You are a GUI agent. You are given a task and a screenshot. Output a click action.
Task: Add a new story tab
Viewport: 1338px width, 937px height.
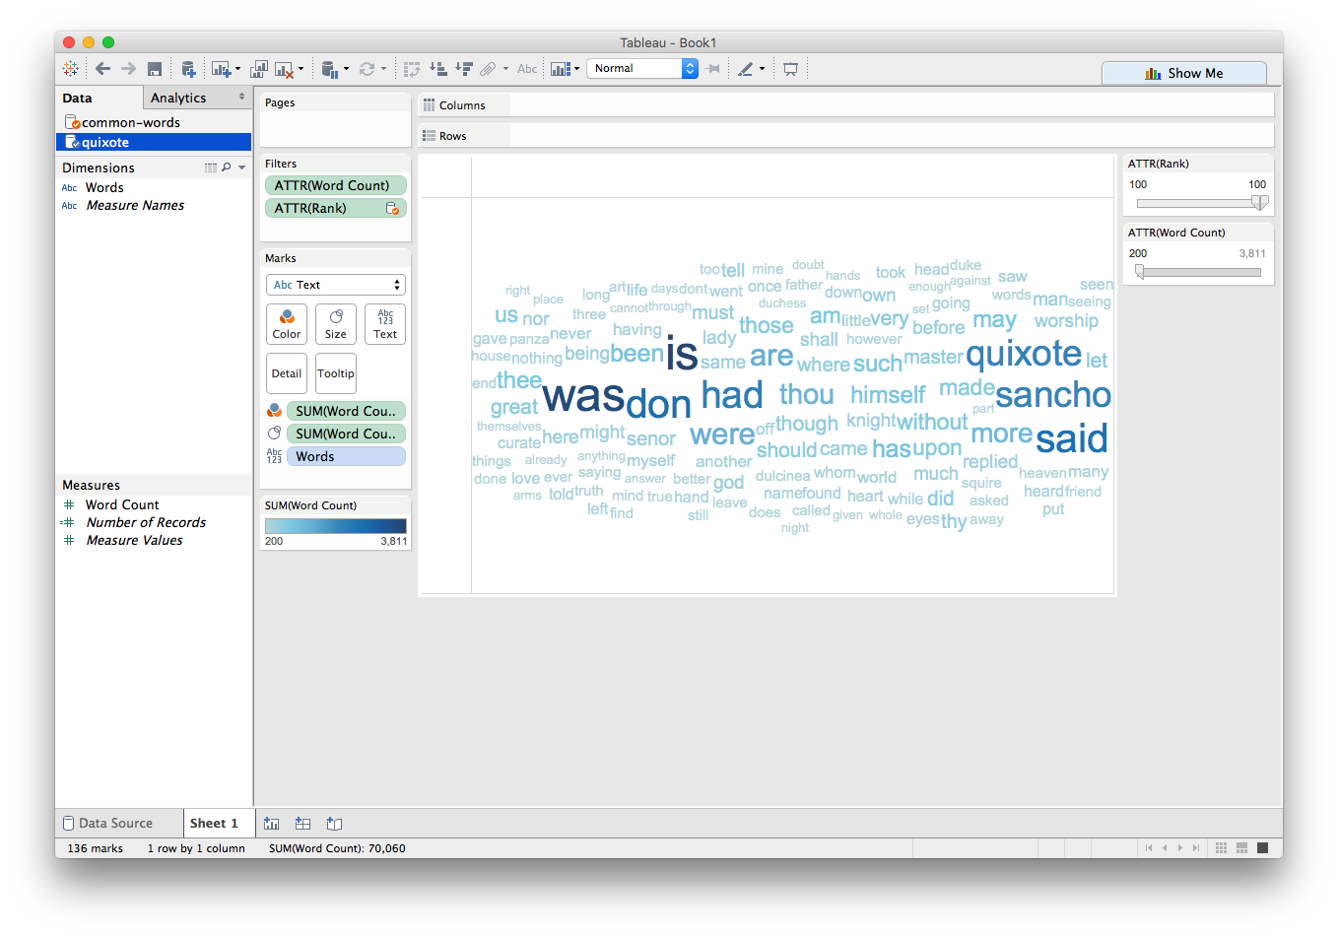(335, 824)
